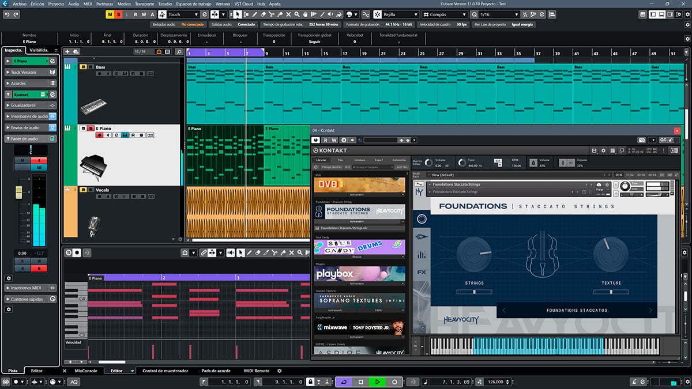This screenshot has width=692, height=389.
Task: Select the Draw pencil tool in the lower editor toolbar
Action: point(249,252)
